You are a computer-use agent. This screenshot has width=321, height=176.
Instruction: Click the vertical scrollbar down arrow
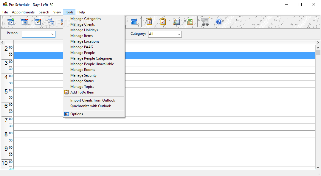point(318,167)
